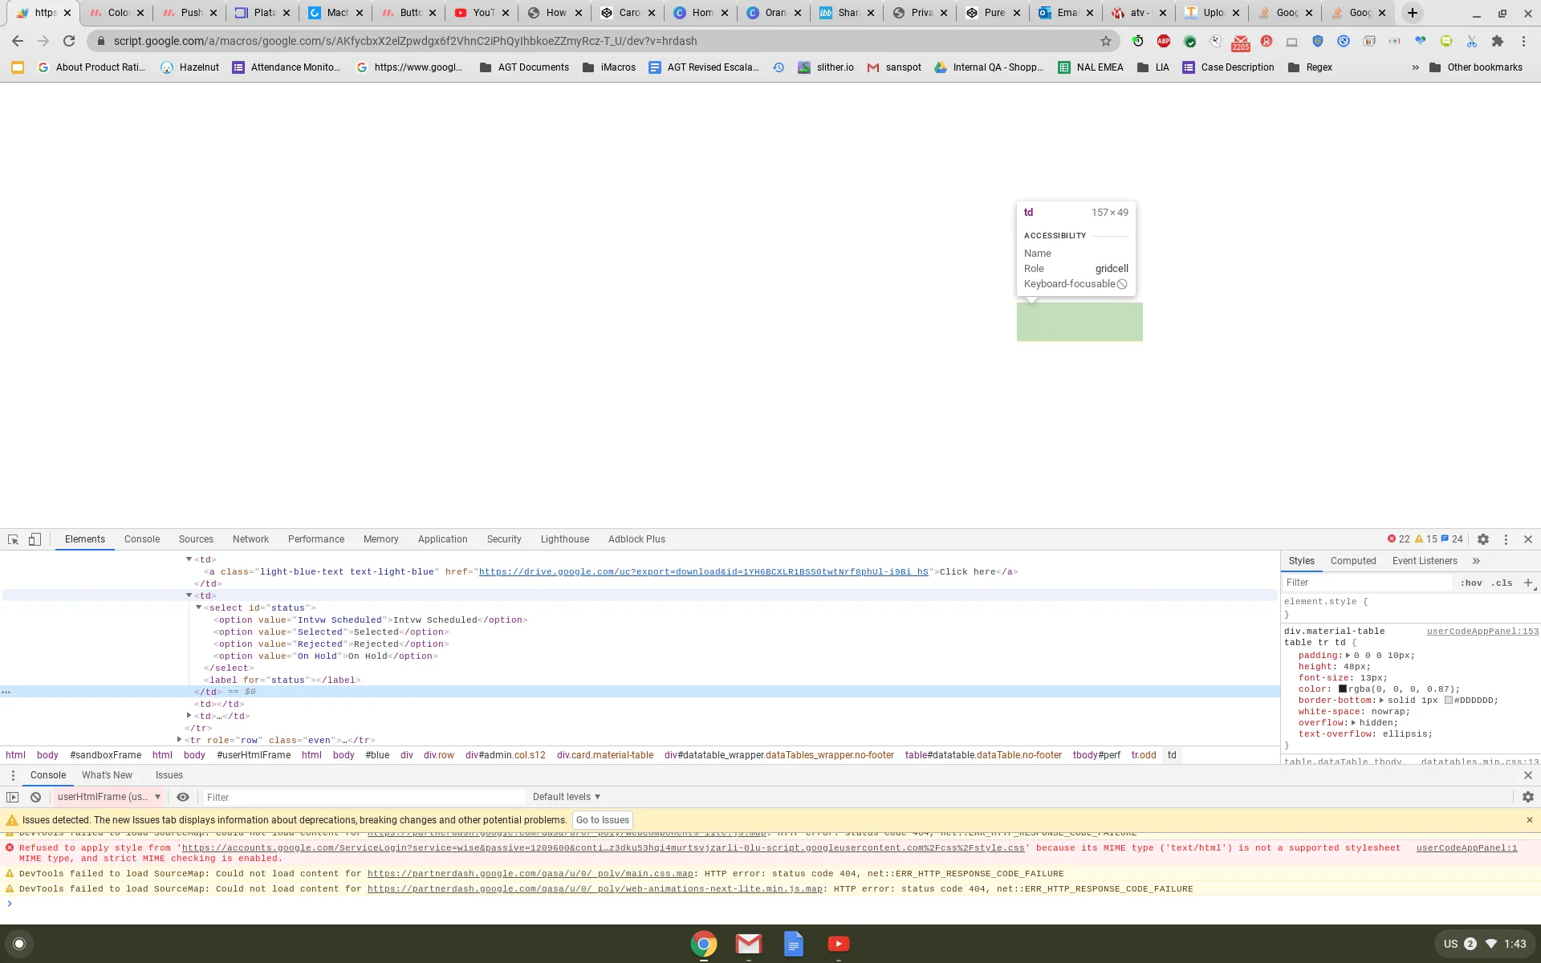Image resolution: width=1541 pixels, height=963 pixels.
Task: Toggle the :hov element state button
Action: (x=1470, y=583)
